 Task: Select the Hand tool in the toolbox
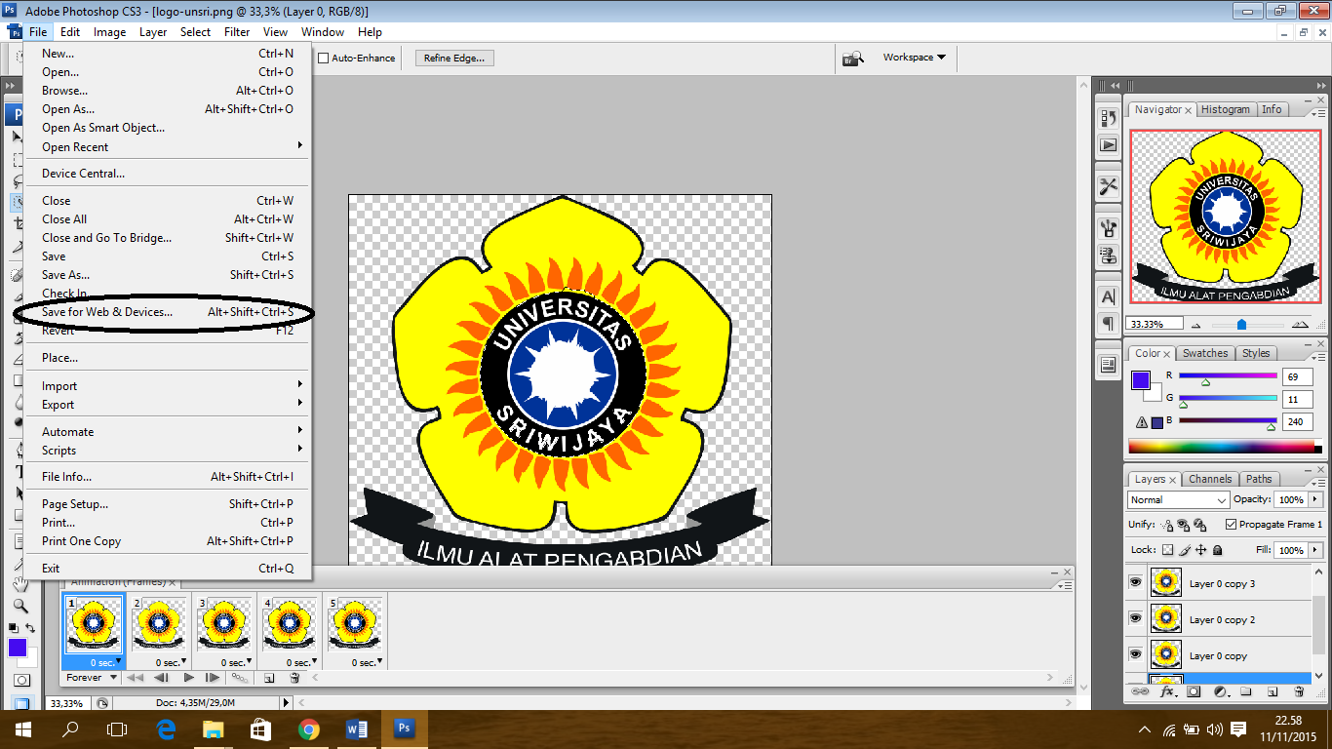20,583
